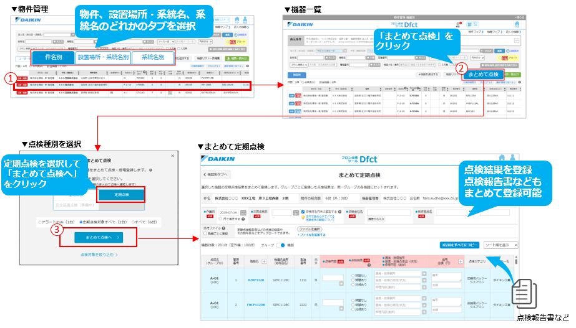
Task: Open the ソート順を選ぶ dropdown
Action: pyautogui.click(x=500, y=245)
